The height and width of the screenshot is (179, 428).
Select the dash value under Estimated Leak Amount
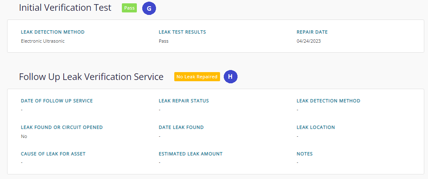coord(160,163)
